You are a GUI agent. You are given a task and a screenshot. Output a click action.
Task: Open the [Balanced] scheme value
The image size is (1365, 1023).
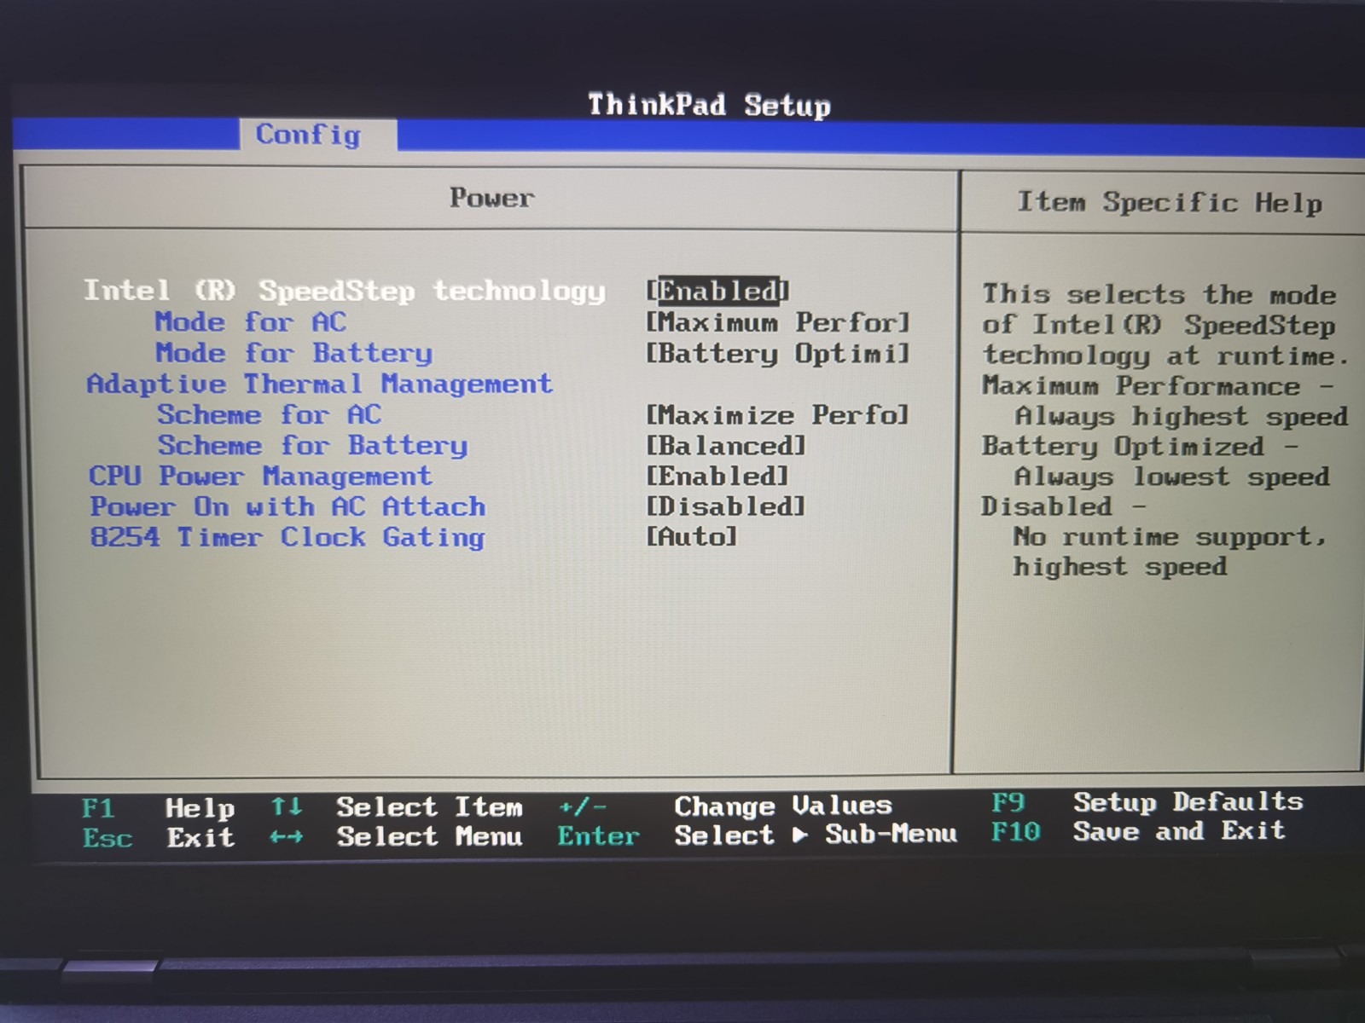[x=726, y=446]
